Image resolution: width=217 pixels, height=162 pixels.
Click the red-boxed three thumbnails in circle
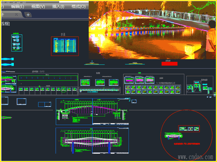189,129
